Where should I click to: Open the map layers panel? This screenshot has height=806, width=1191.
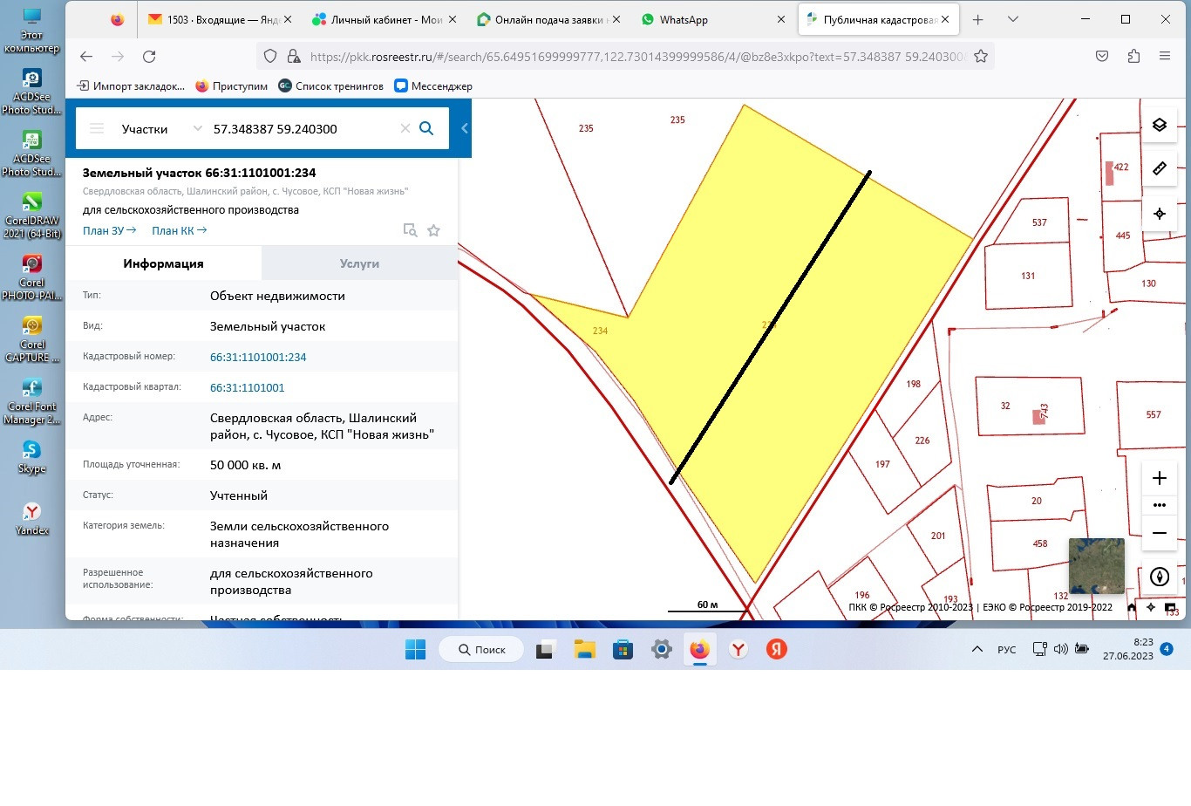point(1159,125)
